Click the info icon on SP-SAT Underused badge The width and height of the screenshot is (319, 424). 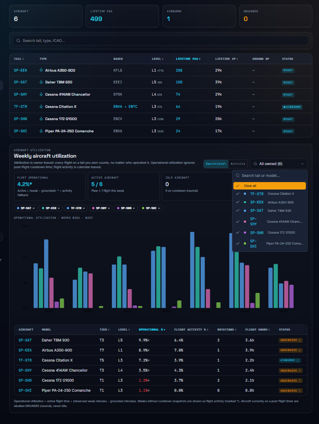pos(299,340)
